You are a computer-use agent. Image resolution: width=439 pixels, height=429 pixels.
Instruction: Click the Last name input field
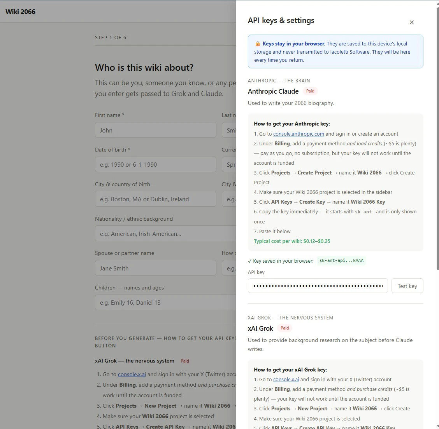point(229,130)
